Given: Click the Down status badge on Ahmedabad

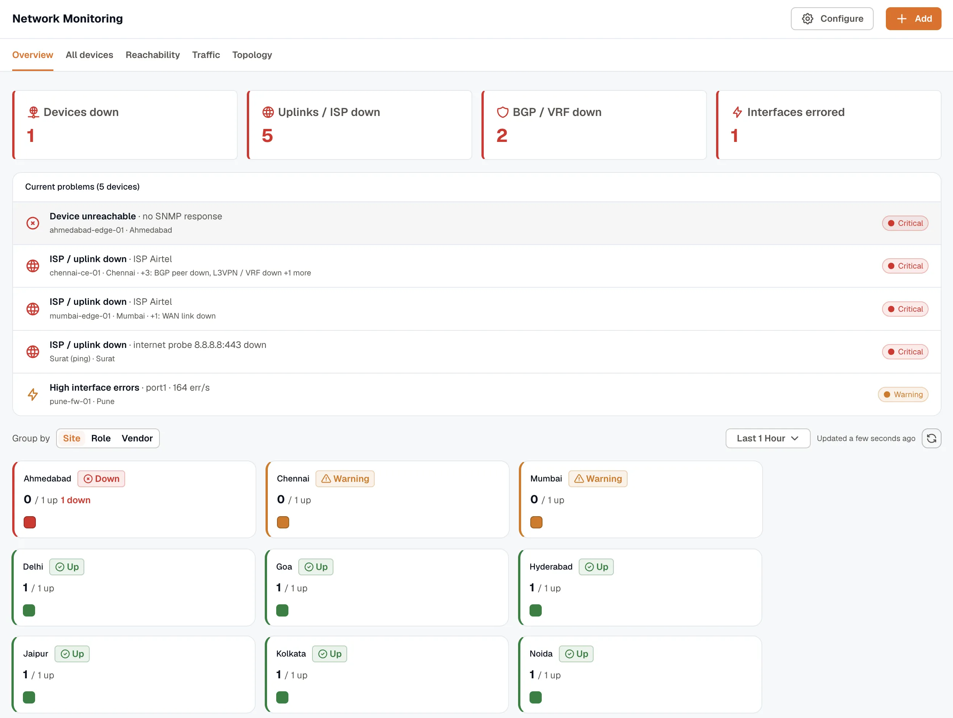Looking at the screenshot, I should [101, 478].
